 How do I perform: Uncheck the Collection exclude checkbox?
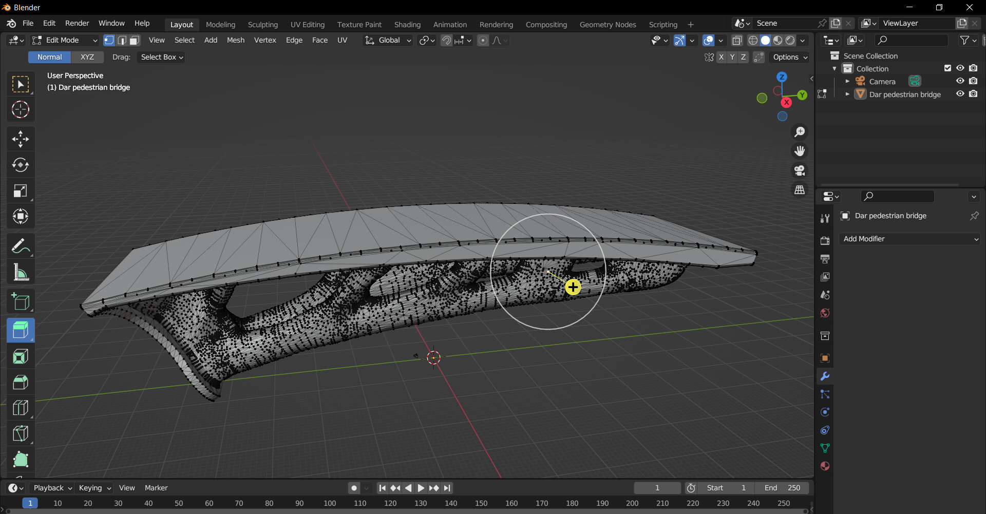[947, 68]
